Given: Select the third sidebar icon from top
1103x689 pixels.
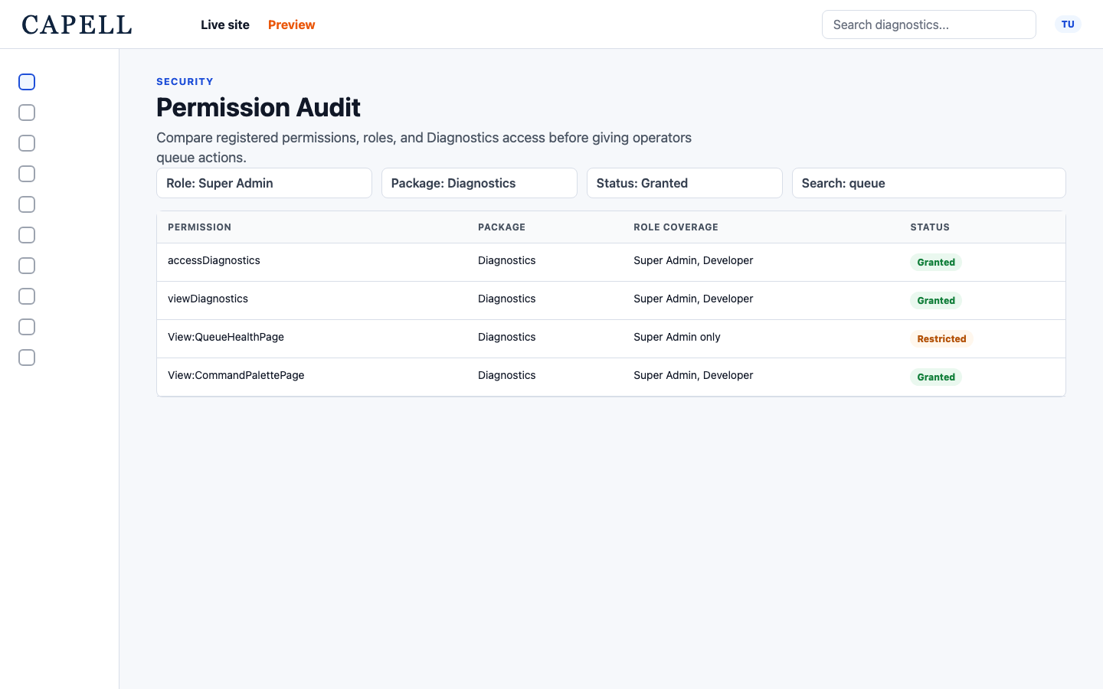Looking at the screenshot, I should click(27, 143).
